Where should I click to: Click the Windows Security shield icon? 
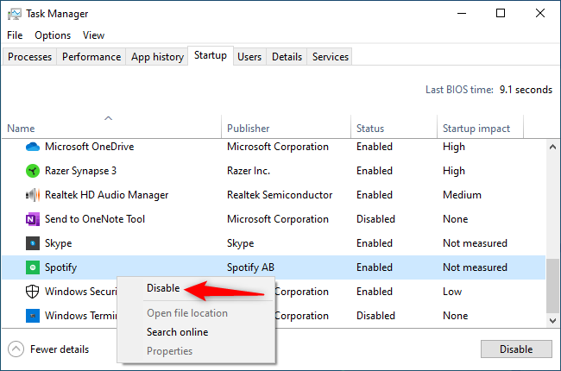[x=33, y=292]
